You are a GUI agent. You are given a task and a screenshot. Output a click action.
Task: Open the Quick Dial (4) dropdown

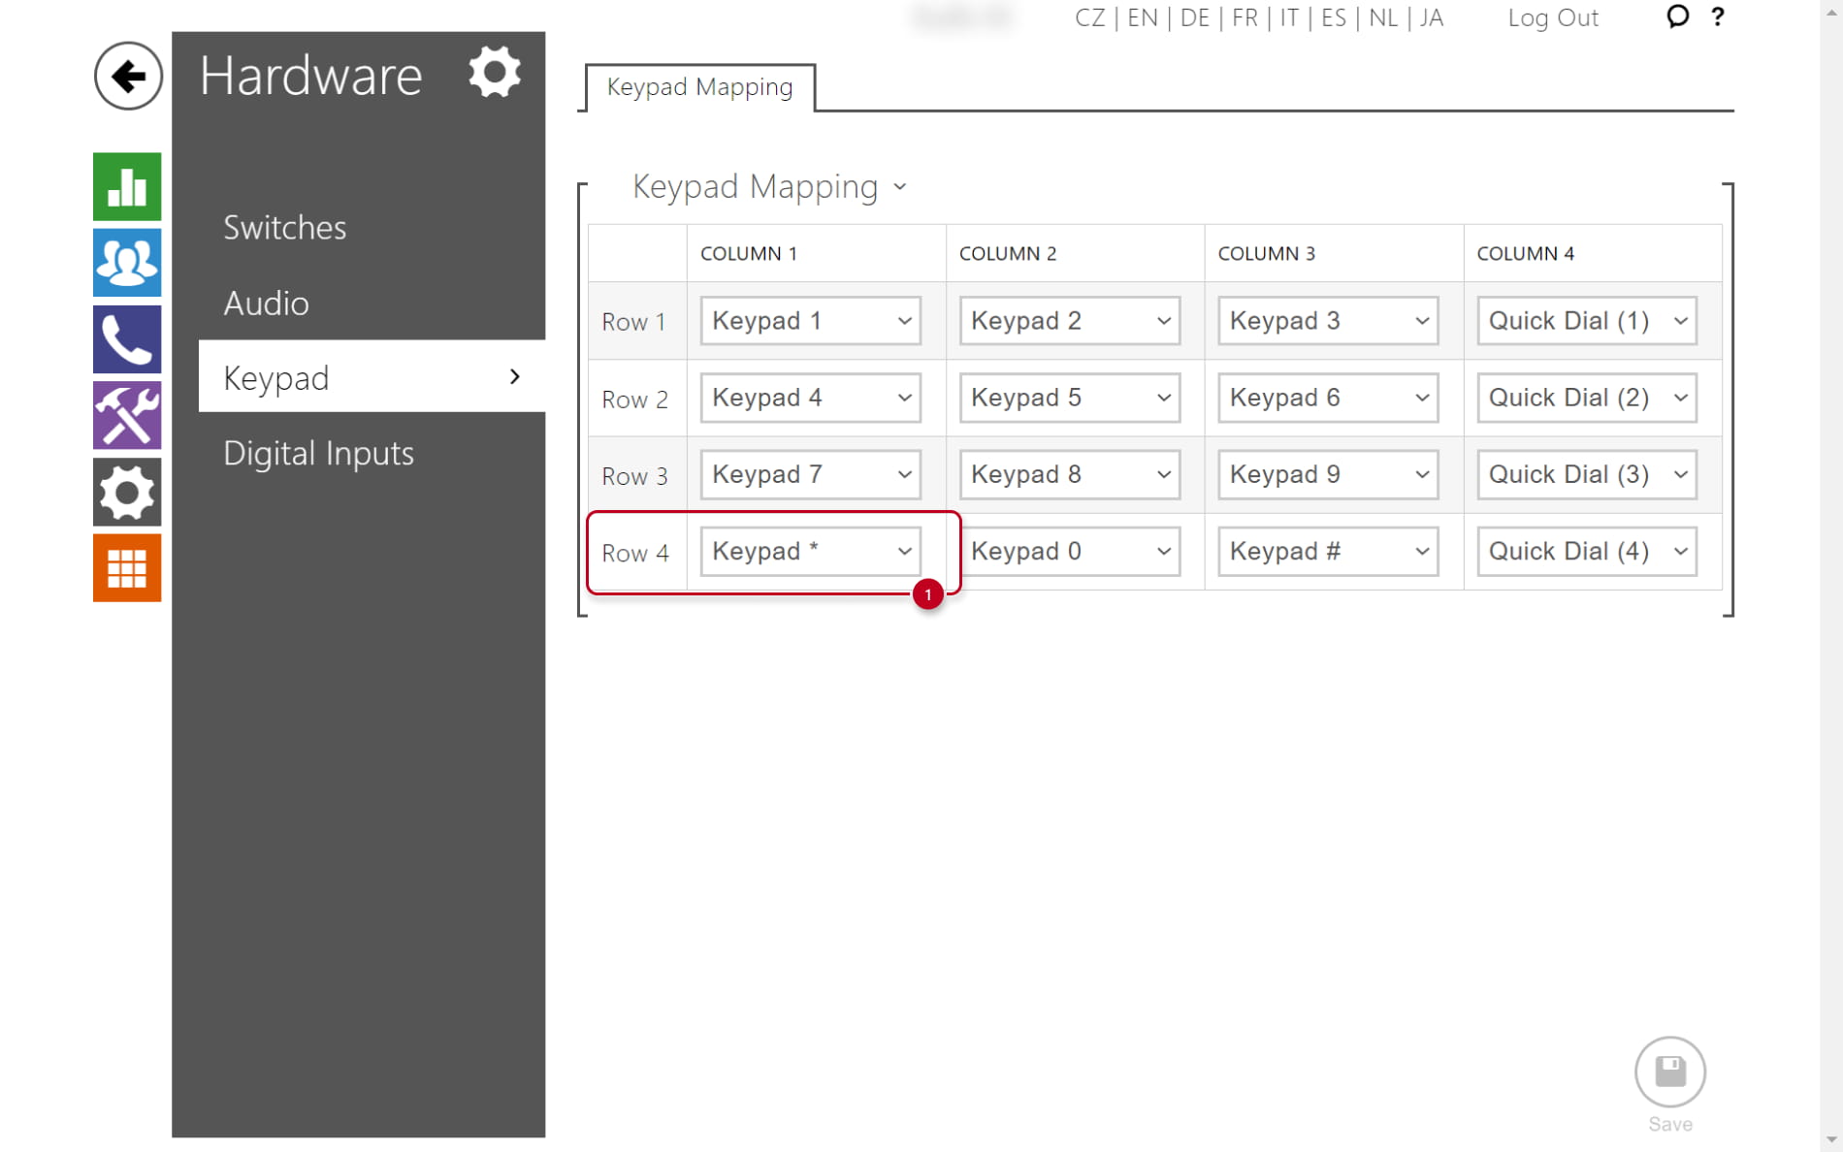1587,551
